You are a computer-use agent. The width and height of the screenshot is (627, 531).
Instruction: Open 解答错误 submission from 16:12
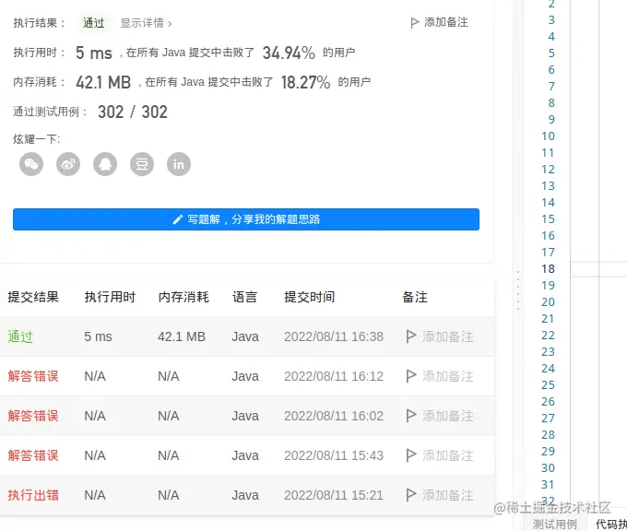click(x=33, y=376)
